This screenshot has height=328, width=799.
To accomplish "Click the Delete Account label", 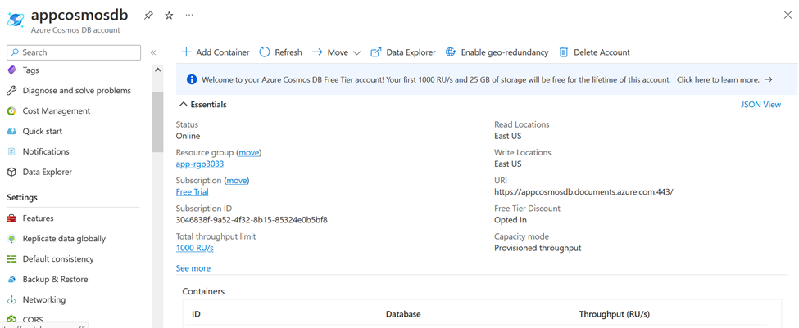I will [602, 52].
